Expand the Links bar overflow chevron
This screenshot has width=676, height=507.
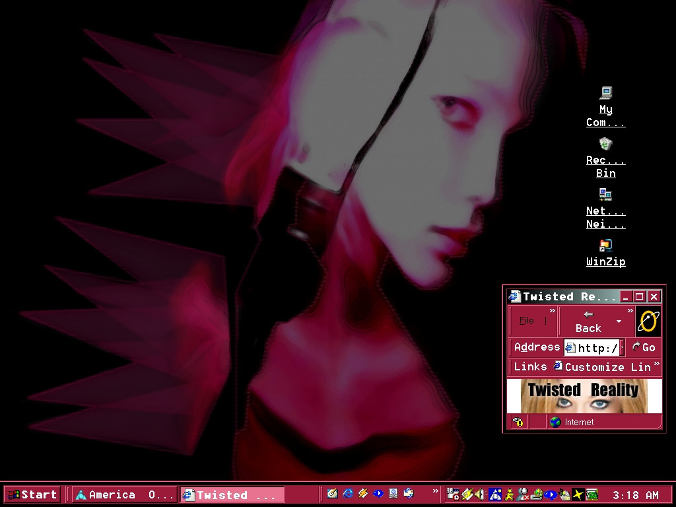(656, 364)
